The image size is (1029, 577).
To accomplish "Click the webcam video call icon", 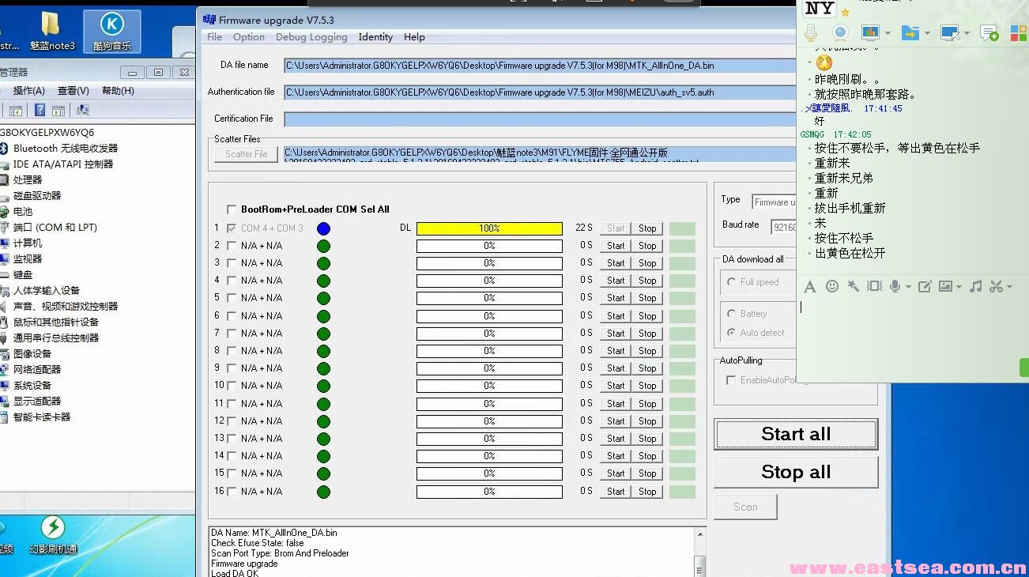I will tap(840, 32).
